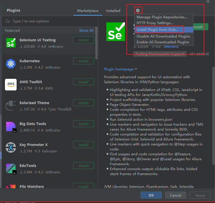The image size is (215, 203).
Task: Open HTTP Proxy Settings menu item
Action: (x=164, y=23)
